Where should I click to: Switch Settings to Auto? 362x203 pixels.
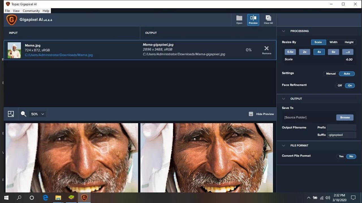pyautogui.click(x=347, y=74)
